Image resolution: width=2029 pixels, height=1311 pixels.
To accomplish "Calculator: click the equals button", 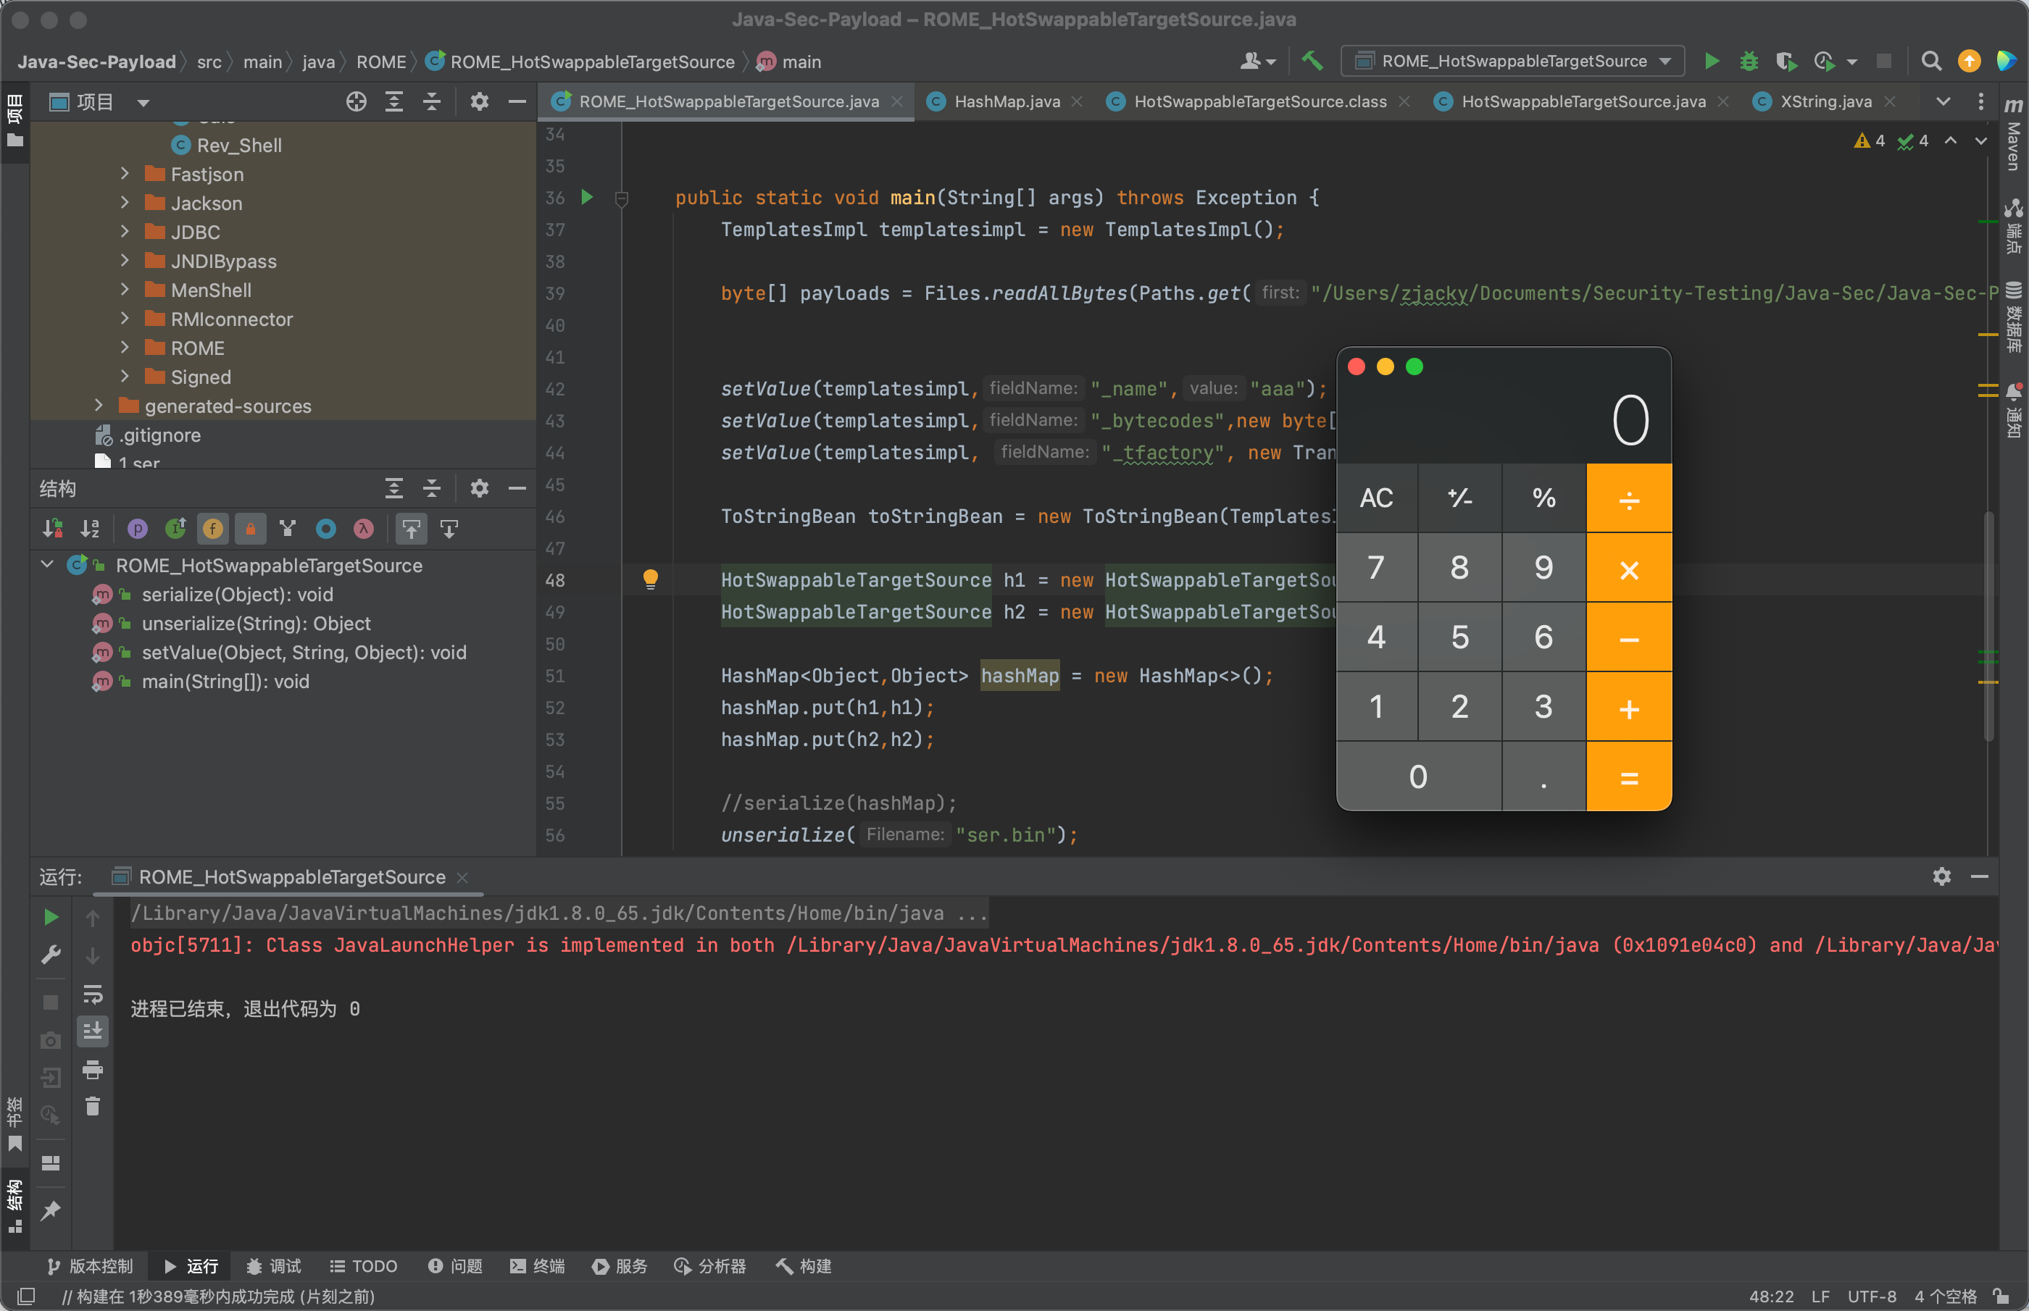I will pos(1629,776).
